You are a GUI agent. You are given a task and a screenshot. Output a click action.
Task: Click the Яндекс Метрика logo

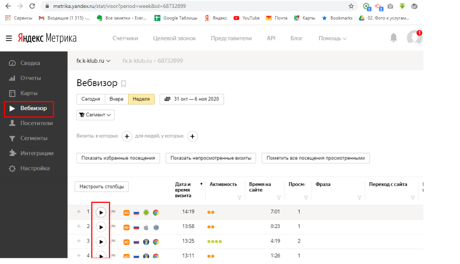[x=47, y=38]
